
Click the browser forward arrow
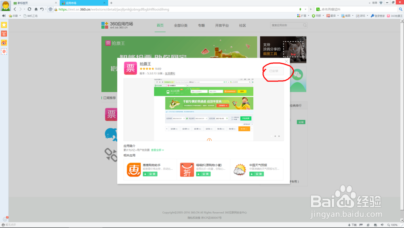(x=20, y=9)
